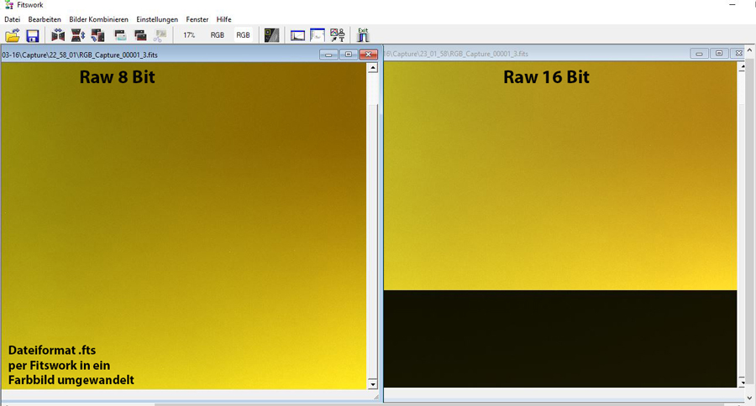Maximize the 23_01_58 image window
The height and width of the screenshot is (406, 756).
point(719,54)
